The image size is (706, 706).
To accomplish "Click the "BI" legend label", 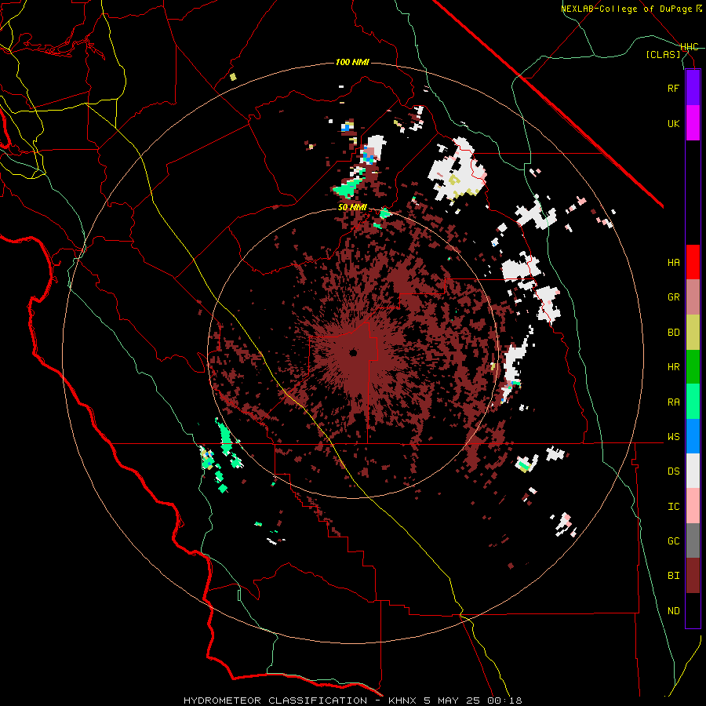I will click(x=673, y=576).
